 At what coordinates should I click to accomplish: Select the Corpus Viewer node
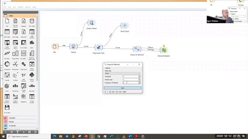click(91, 23)
